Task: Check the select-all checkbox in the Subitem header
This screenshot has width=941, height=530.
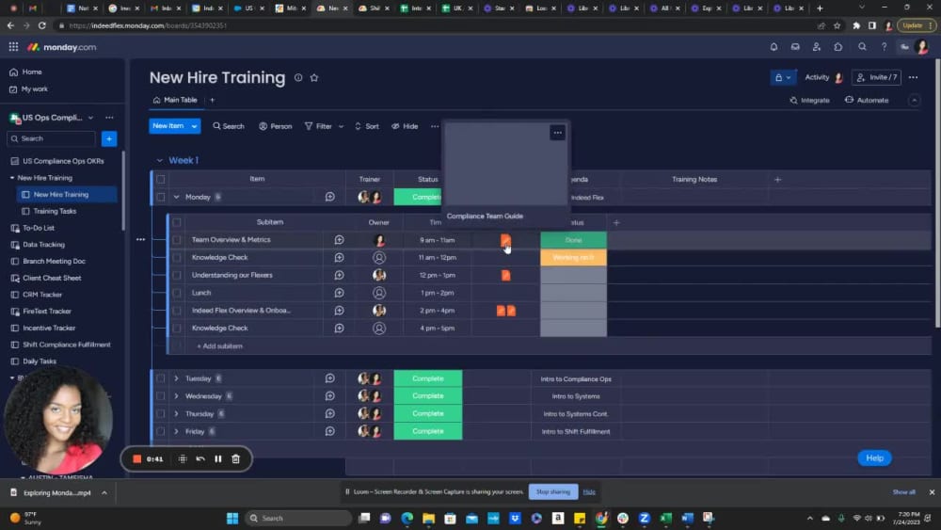Action: (177, 223)
